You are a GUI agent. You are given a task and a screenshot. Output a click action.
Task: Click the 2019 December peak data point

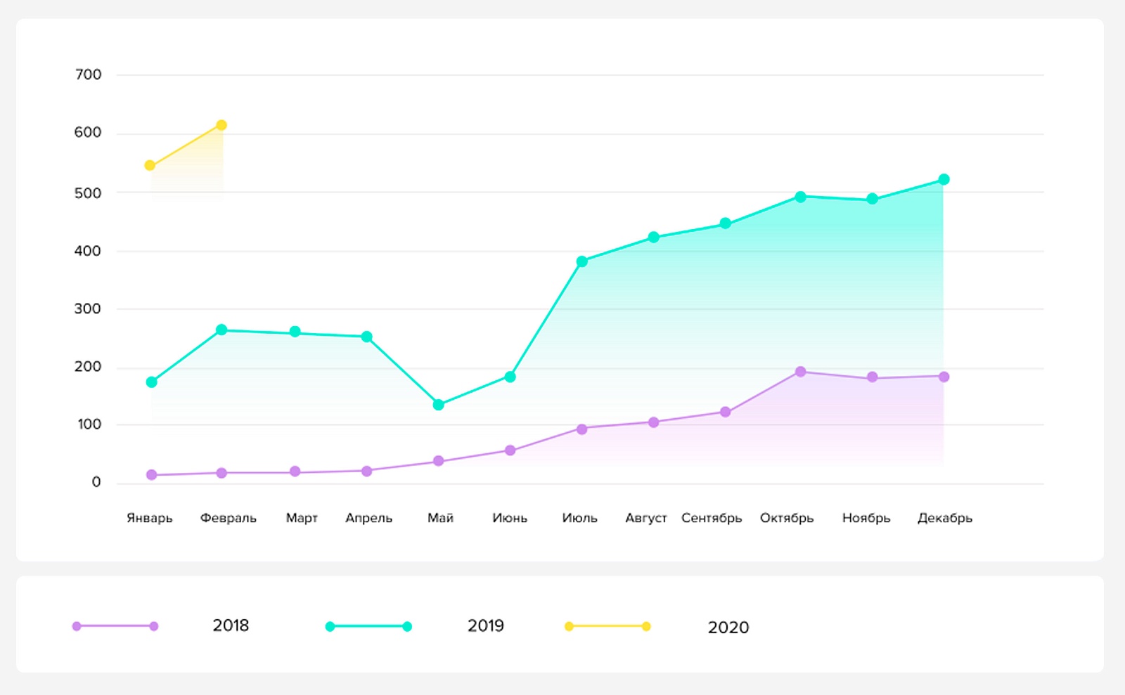(x=944, y=180)
